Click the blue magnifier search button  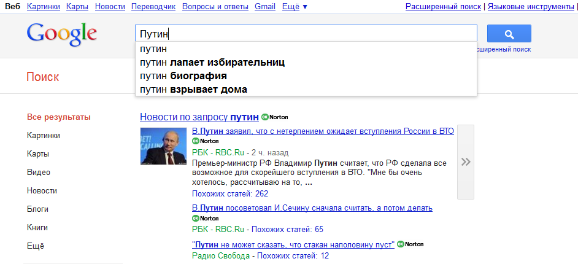click(509, 34)
